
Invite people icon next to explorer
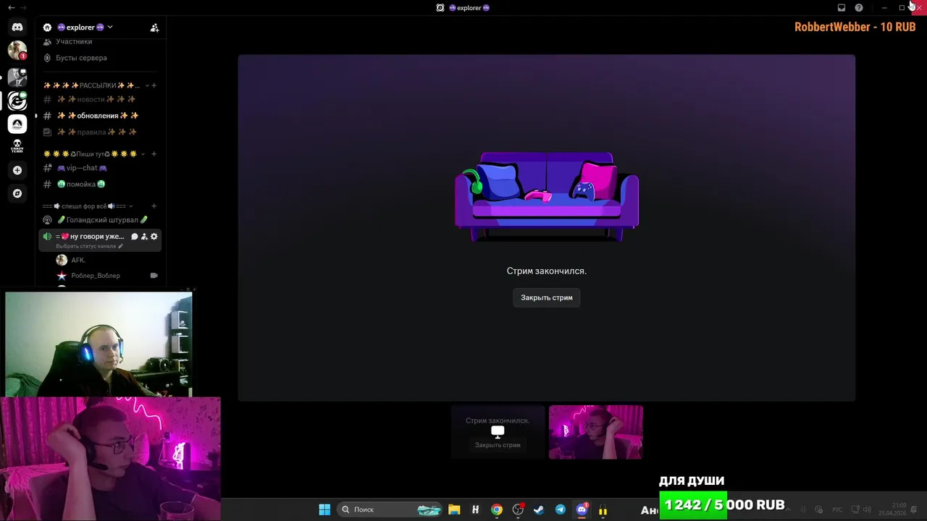point(154,27)
